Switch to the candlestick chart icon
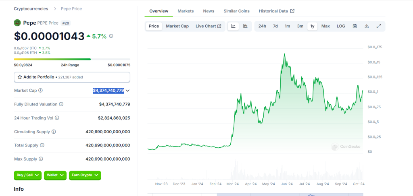This screenshot has height=196, width=413. (x=245, y=26)
